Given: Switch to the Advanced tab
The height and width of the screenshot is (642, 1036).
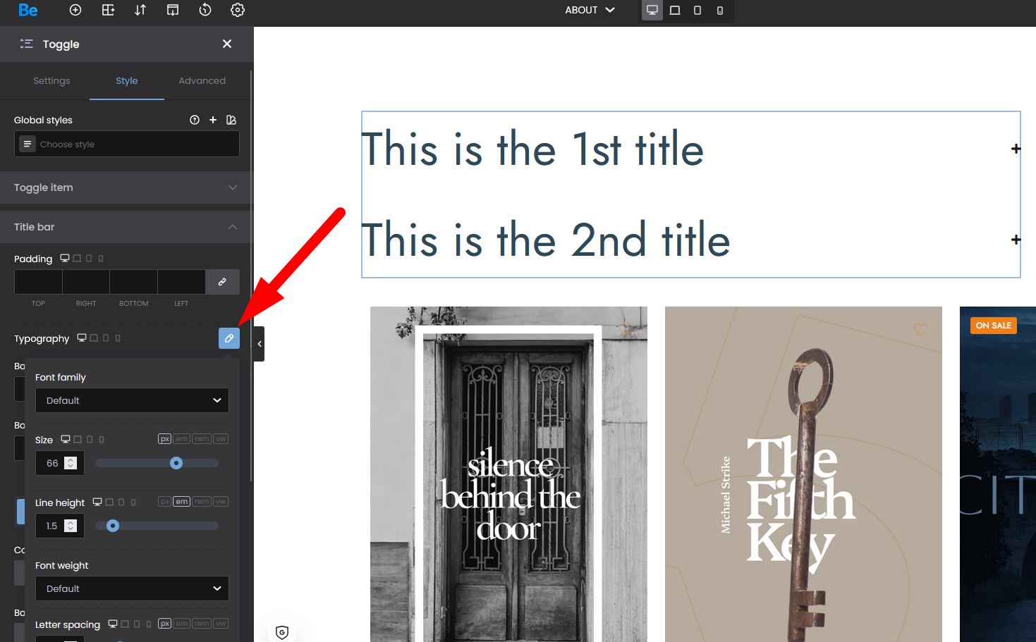Looking at the screenshot, I should (202, 81).
